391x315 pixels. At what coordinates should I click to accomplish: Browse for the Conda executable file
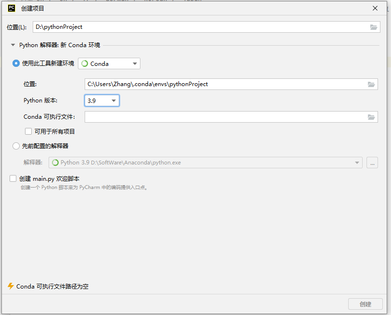pyautogui.click(x=371, y=117)
